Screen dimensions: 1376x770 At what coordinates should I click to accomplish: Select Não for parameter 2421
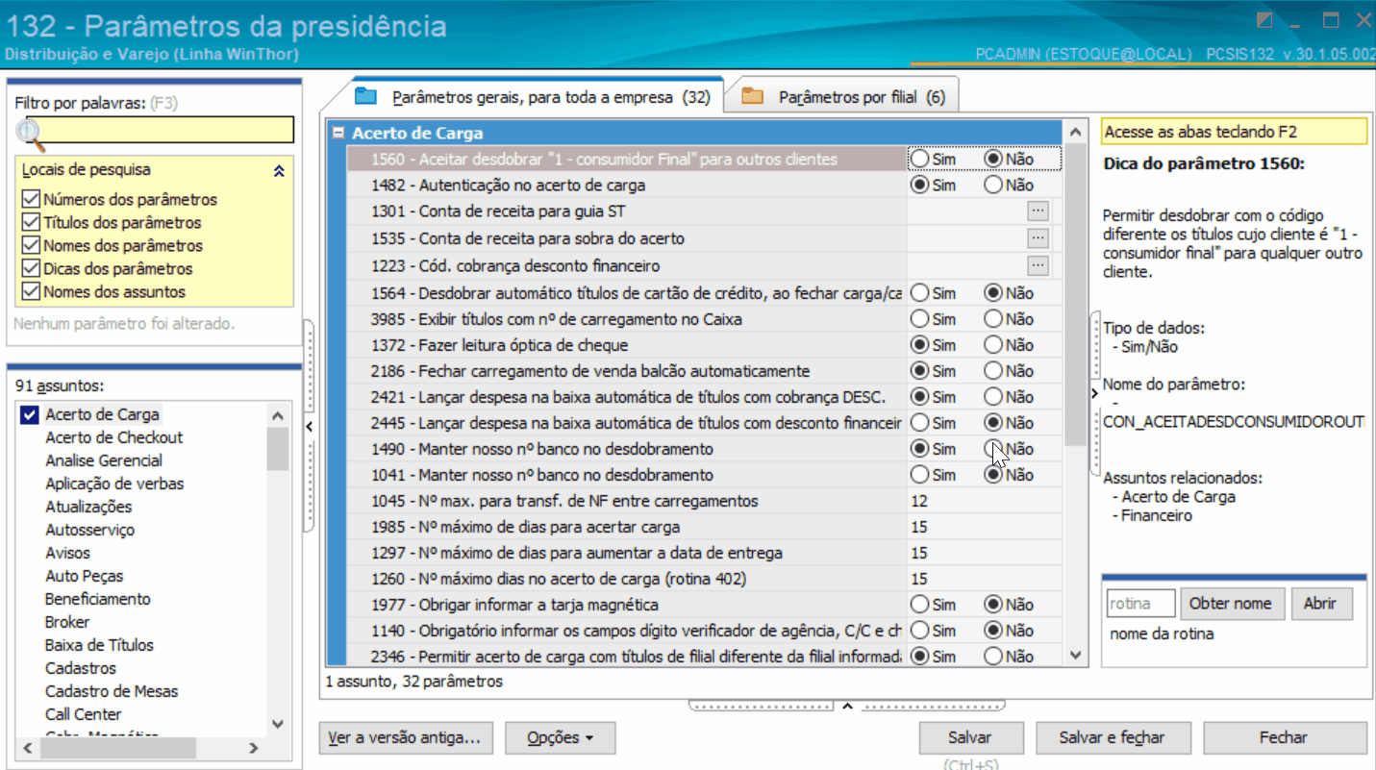[994, 396]
